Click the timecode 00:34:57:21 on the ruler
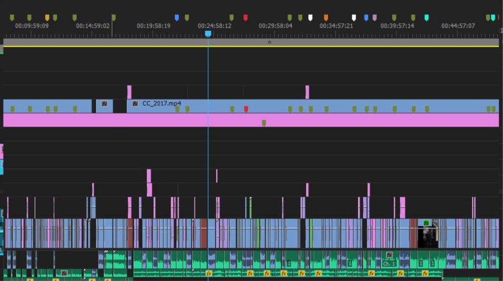This screenshot has height=281, width=503. pyautogui.click(x=336, y=26)
